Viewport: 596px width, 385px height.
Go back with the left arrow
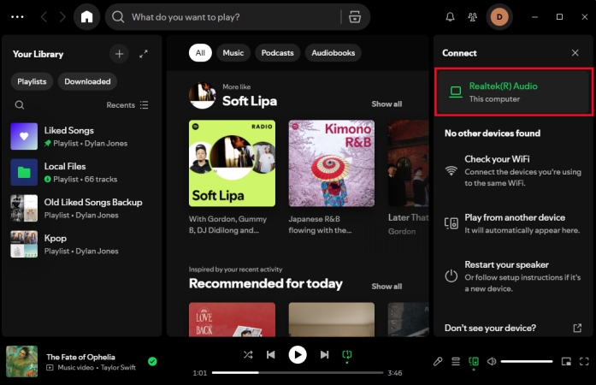pos(44,17)
